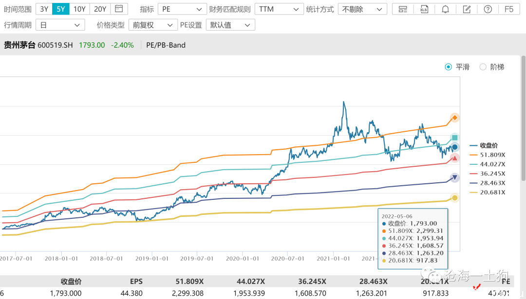Toggle the 51.809X band in the legend
This screenshot has height=299, width=526.
[x=488, y=155]
